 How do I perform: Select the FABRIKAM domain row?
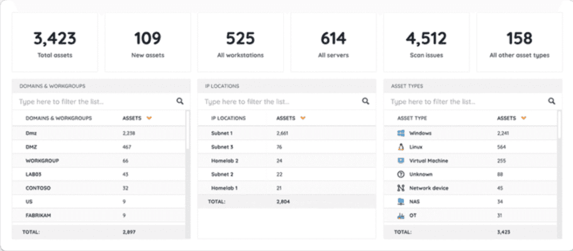99,216
